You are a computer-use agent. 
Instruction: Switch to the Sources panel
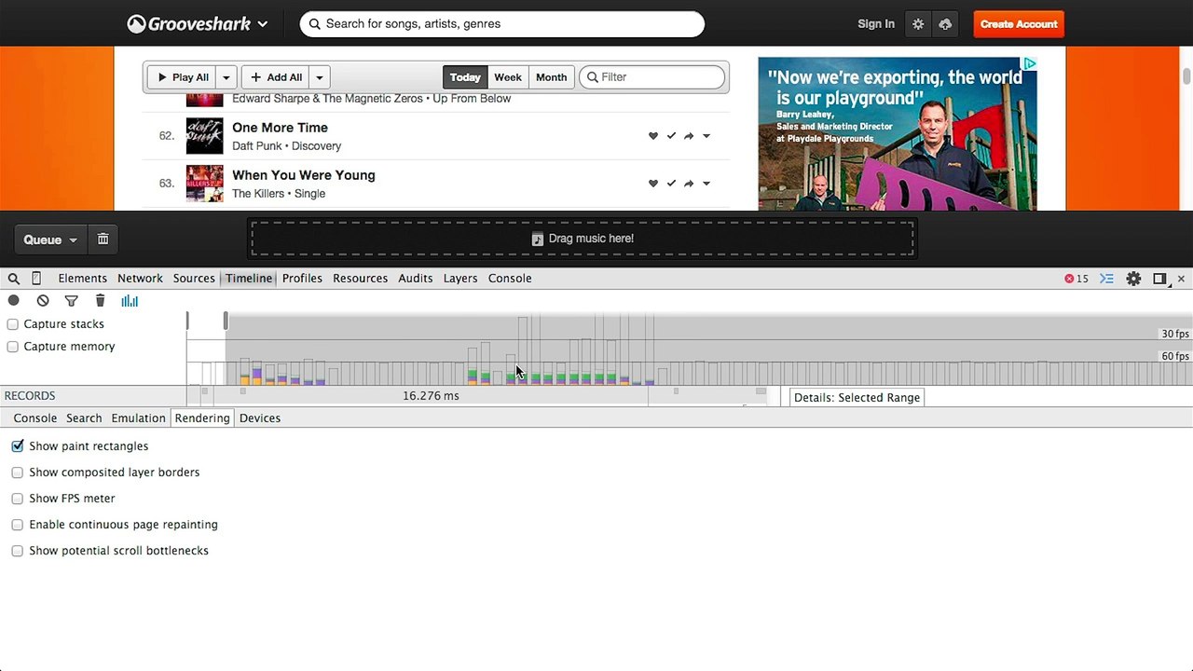point(194,279)
